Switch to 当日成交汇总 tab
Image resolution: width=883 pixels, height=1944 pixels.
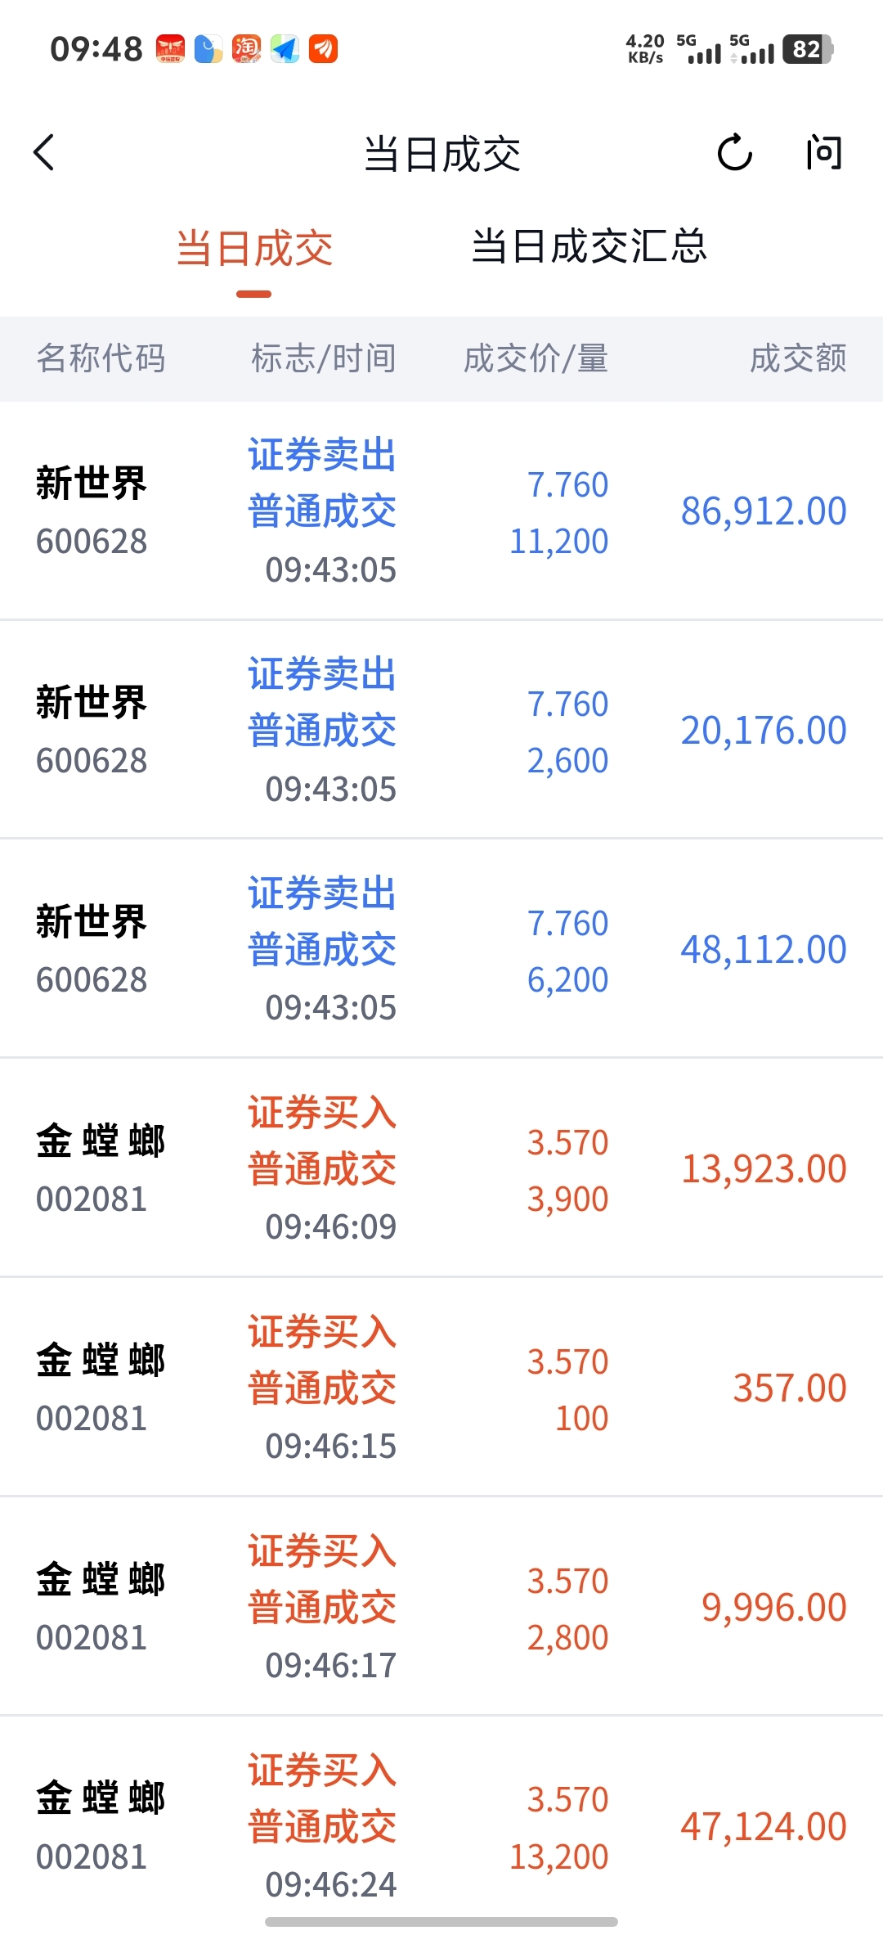tap(589, 247)
